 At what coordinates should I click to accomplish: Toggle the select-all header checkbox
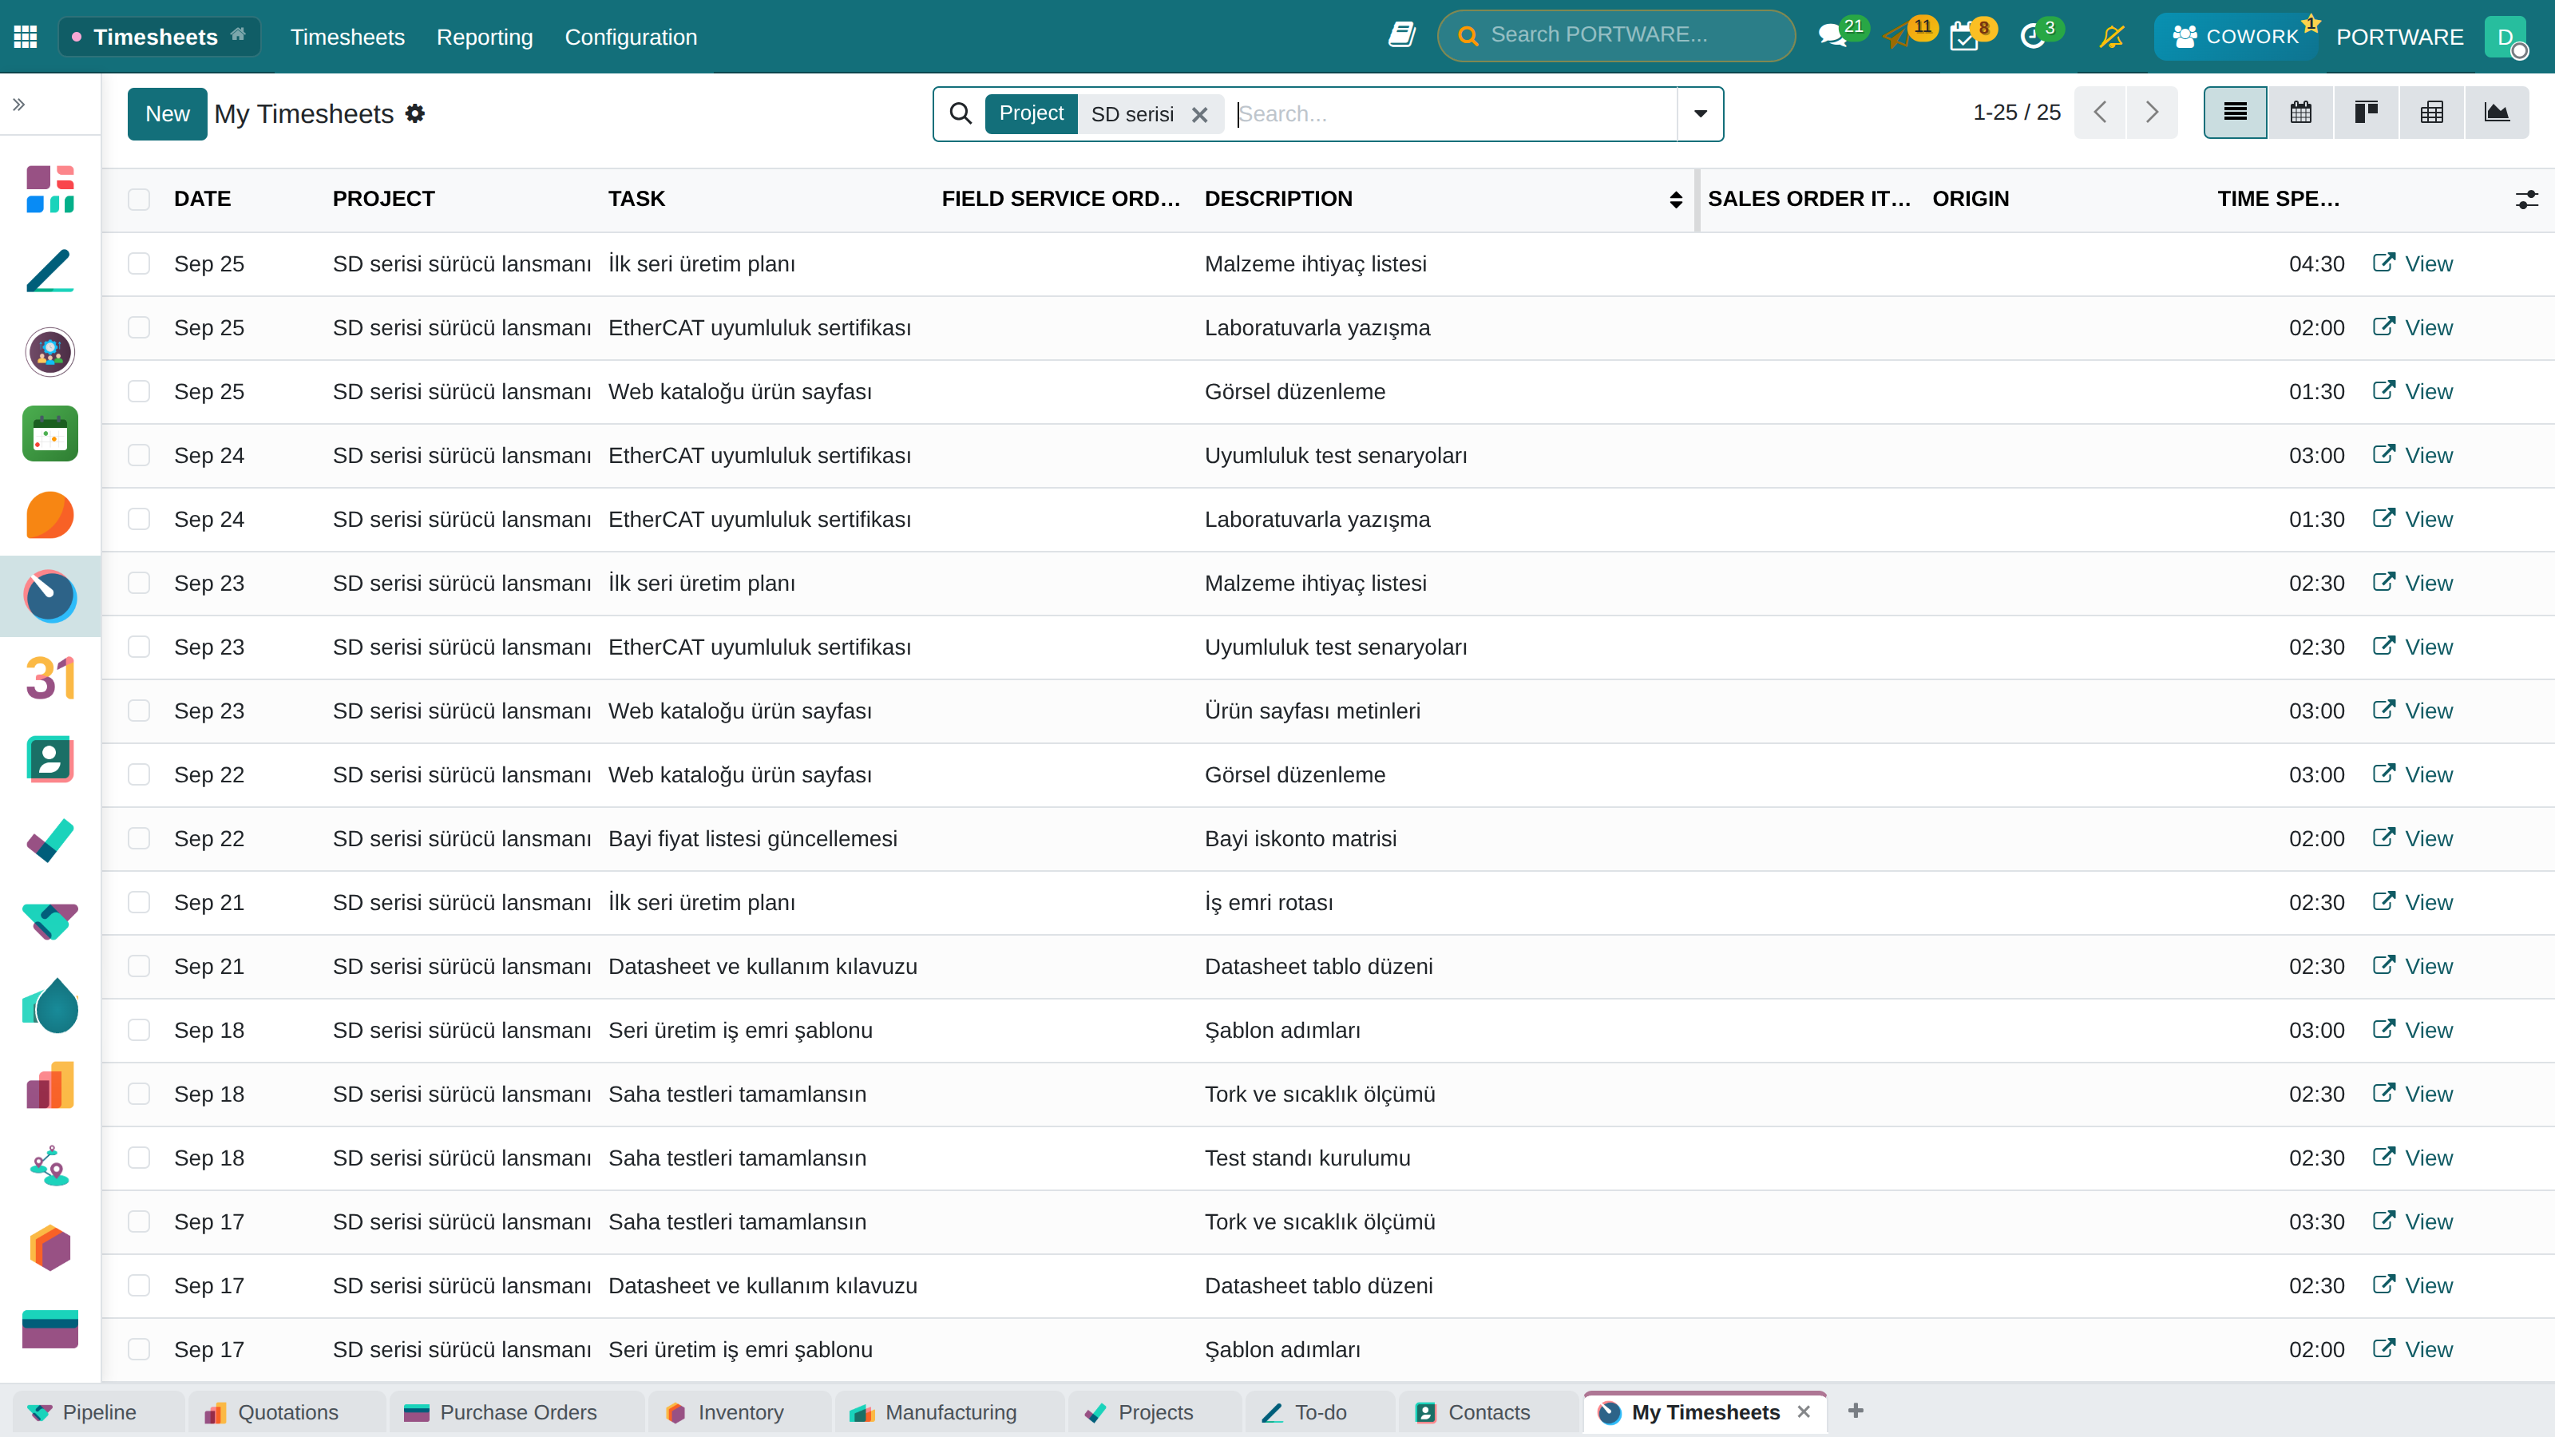(139, 200)
